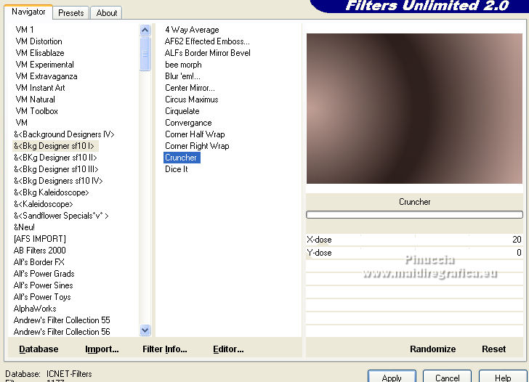Open the Editor... button

tap(228, 349)
